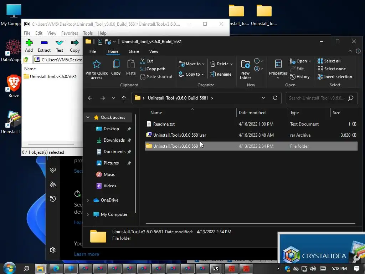
Task: Sort files by Type column
Action: [309, 112]
